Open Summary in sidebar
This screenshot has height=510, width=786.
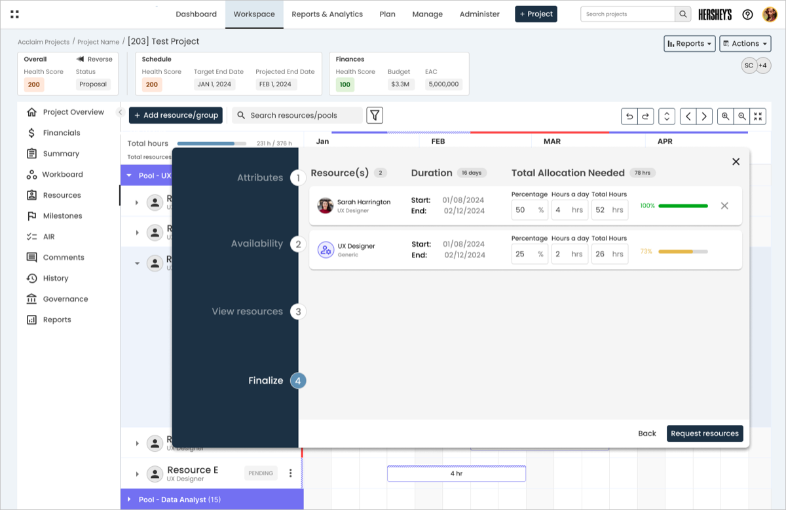click(52, 154)
